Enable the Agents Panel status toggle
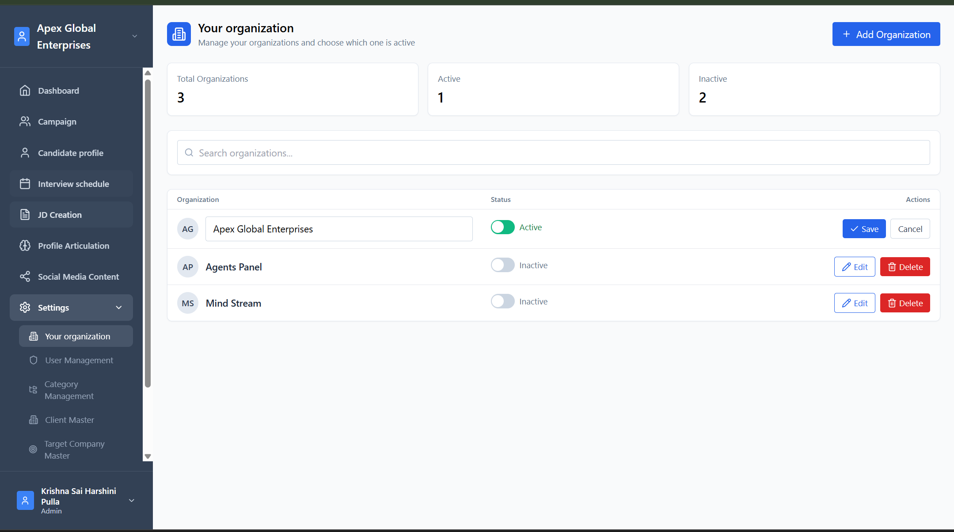This screenshot has height=532, width=954. 502,265
